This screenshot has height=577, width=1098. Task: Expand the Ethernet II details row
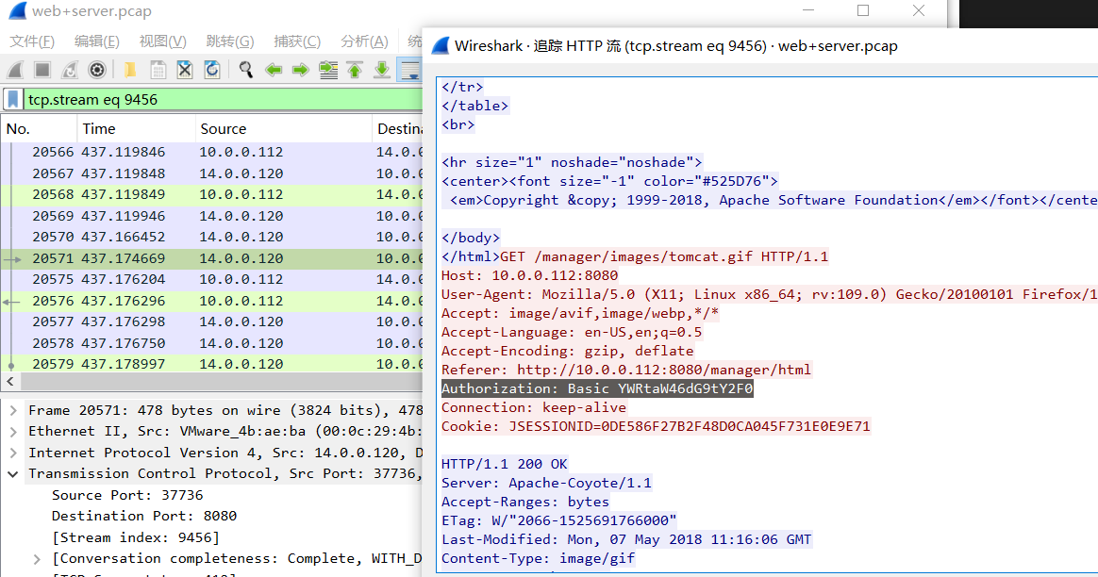[13, 431]
